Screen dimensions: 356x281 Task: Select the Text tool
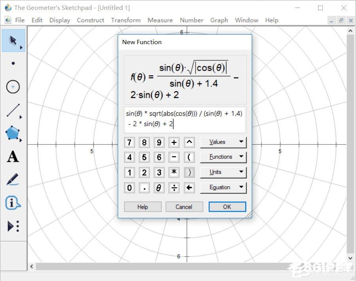[13, 157]
